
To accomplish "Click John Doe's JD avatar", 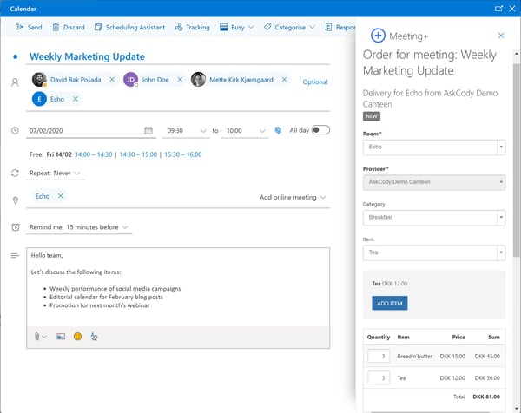I will pos(130,80).
